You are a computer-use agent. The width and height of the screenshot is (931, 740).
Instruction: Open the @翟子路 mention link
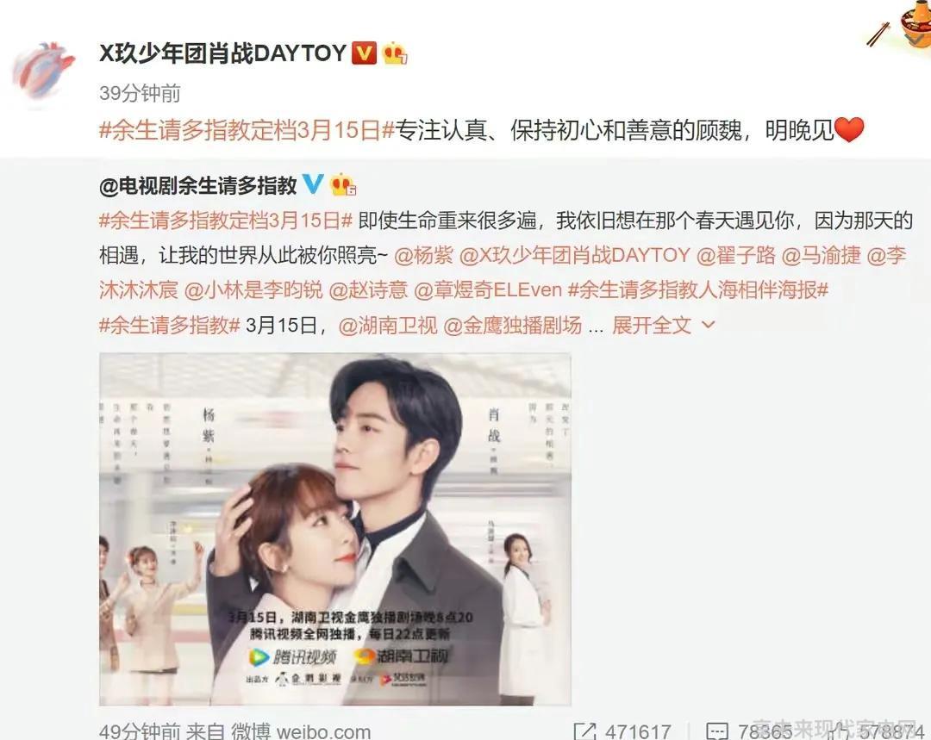click(735, 255)
